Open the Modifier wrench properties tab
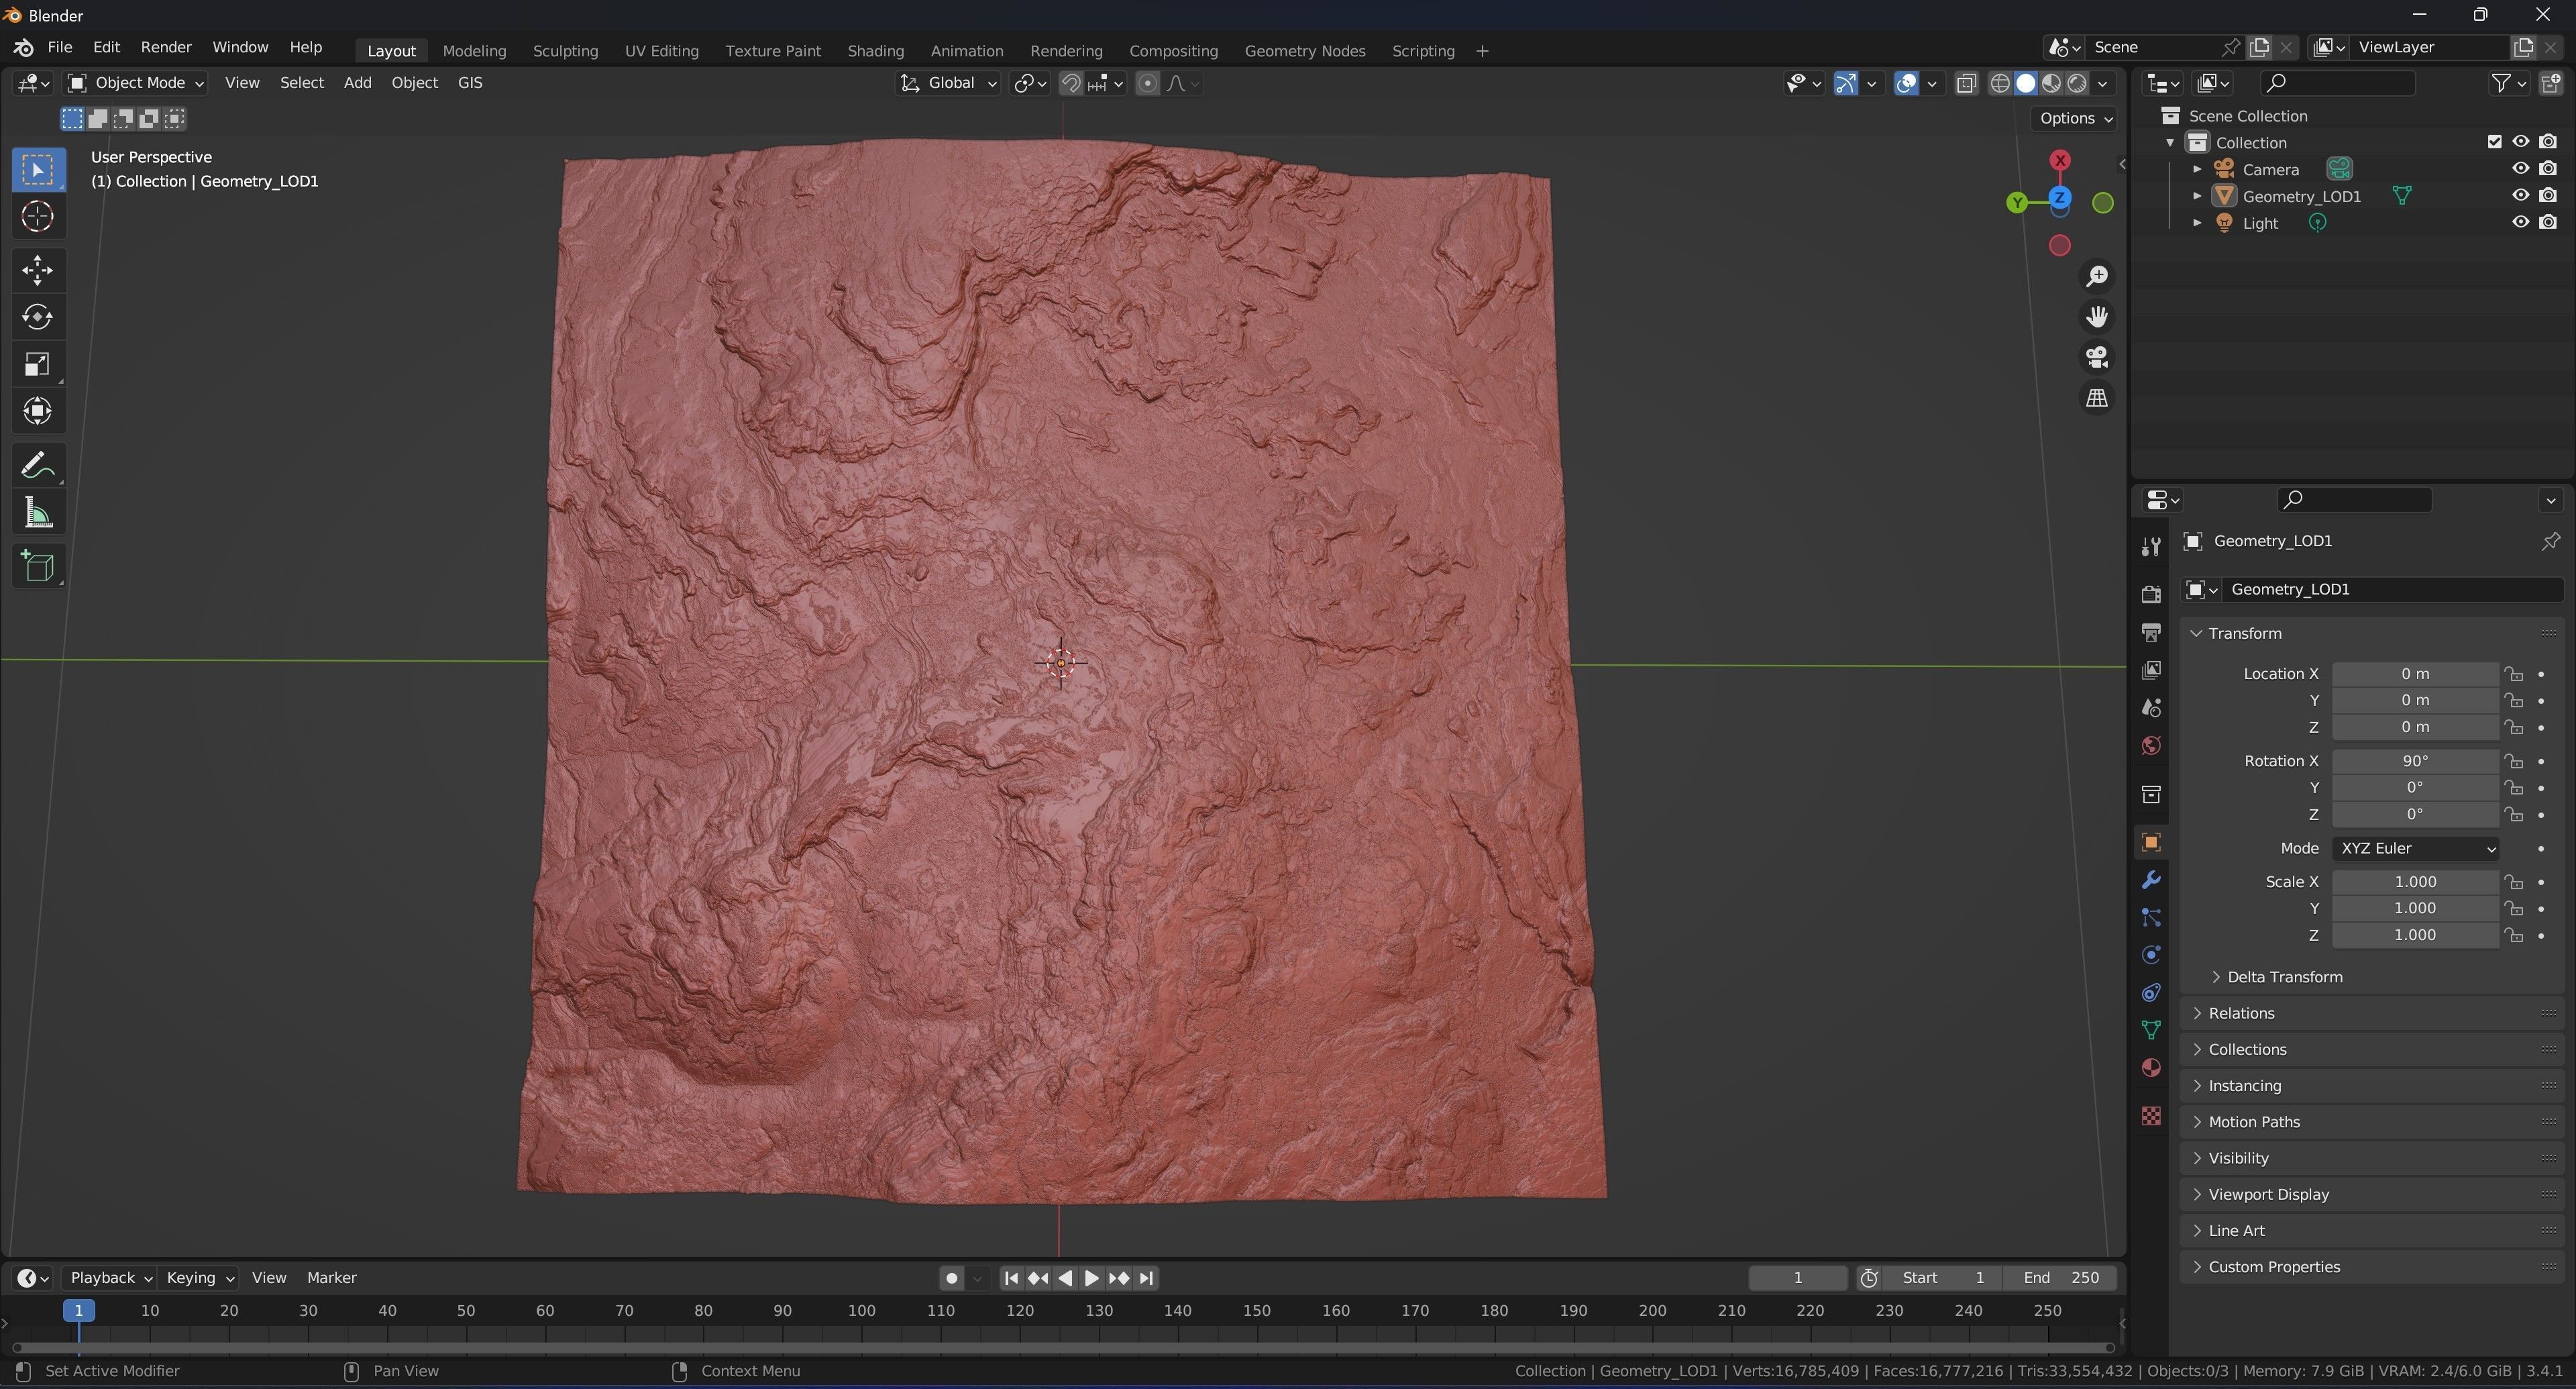 2151,880
